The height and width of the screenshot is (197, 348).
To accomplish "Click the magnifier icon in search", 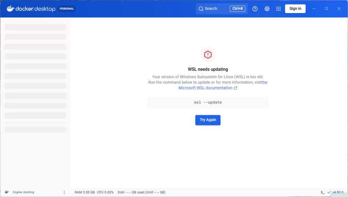I will [x=201, y=8].
